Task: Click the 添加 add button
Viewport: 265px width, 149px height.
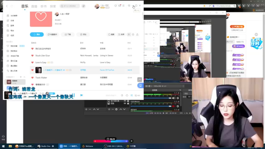Action: 83,34
